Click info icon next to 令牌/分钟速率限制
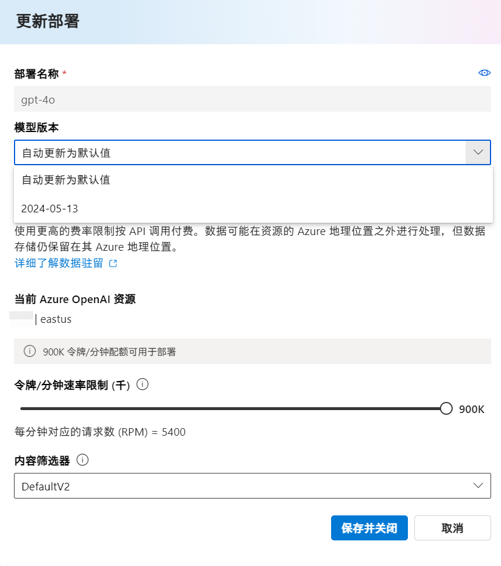The image size is (501, 566). 143,384
